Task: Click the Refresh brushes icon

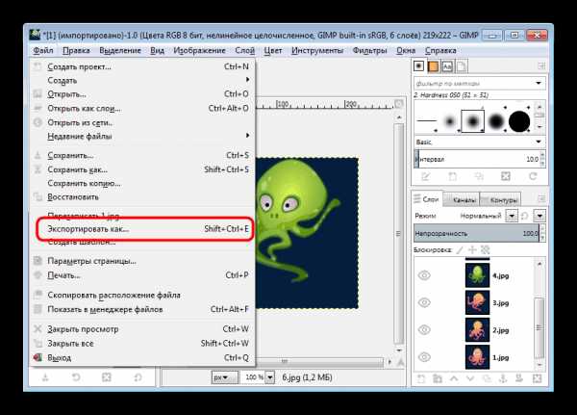Action: point(533,176)
